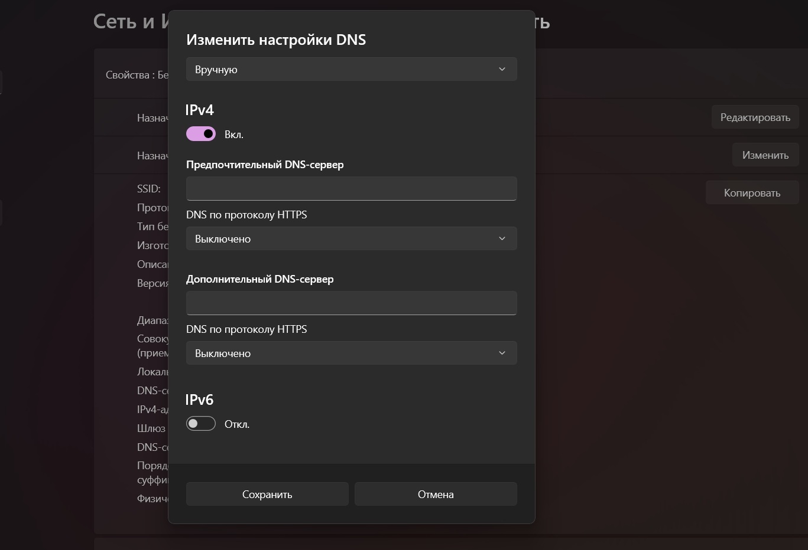
Task: Click the Откл. label next to IPv6
Action: coord(237,424)
